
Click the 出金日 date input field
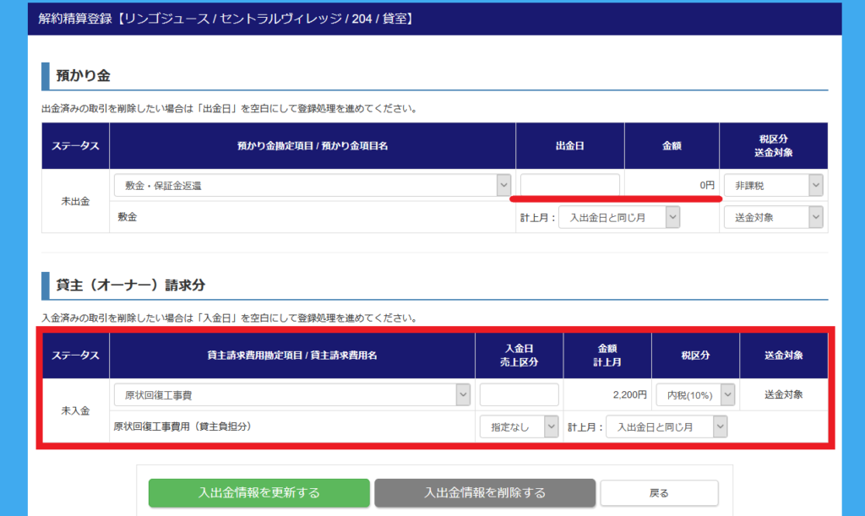569,185
